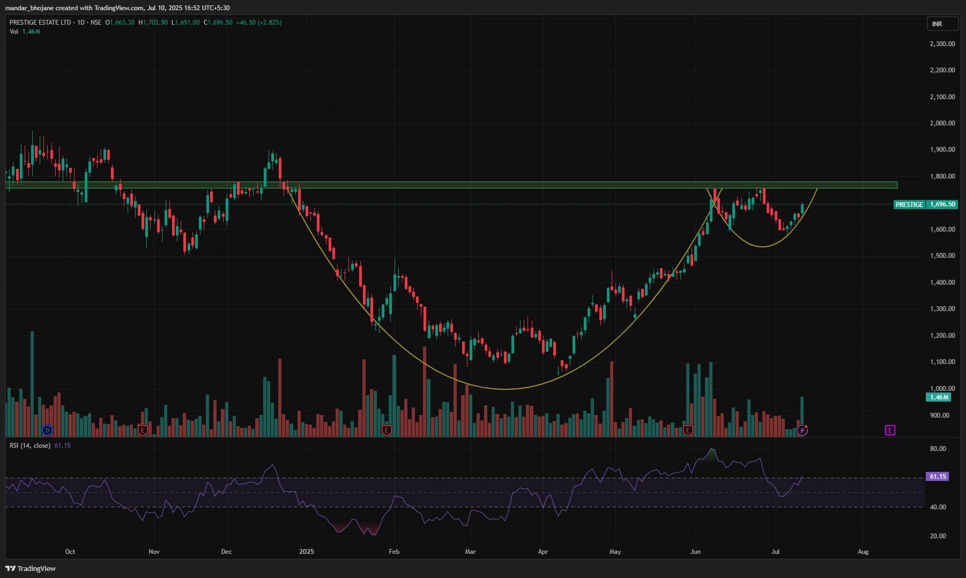The height and width of the screenshot is (578, 966).
Task: Click the PRESTIGE ESTATE LTD symbol title
Action: tap(40, 23)
